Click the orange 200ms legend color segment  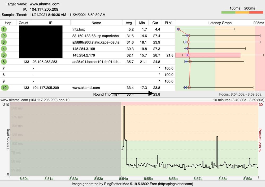[242, 12]
